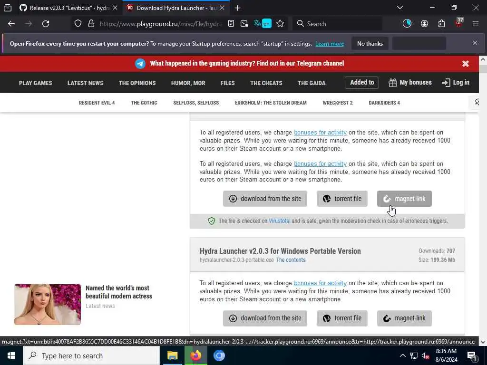Focus the browser Search field
Image resolution: width=487 pixels, height=365 pixels.
coord(337,24)
